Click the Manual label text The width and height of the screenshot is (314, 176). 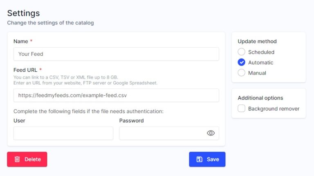[257, 73]
